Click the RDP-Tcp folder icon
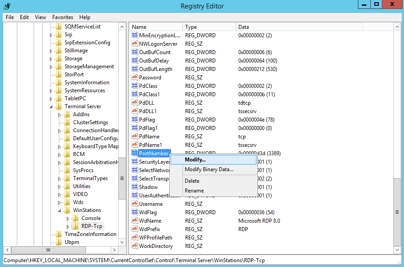The image size is (404, 267). (76, 226)
